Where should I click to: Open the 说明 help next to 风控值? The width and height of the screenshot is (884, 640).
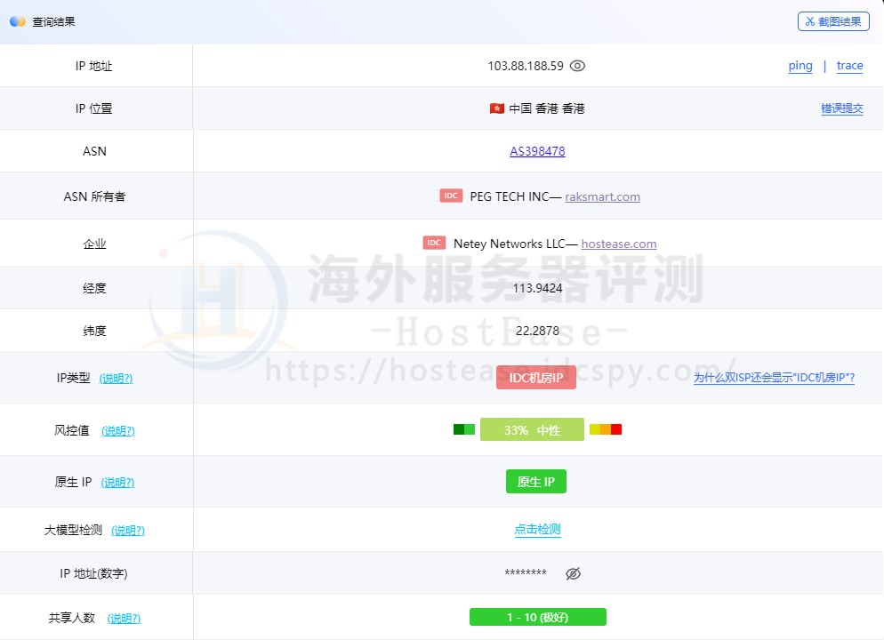[x=118, y=431]
